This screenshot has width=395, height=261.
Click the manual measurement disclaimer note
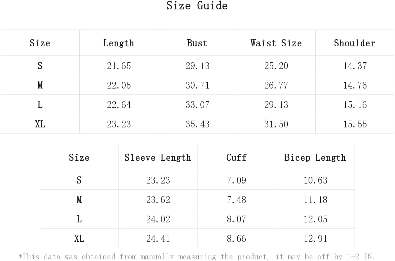pos(196,257)
